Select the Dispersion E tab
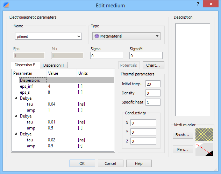 pos(25,65)
